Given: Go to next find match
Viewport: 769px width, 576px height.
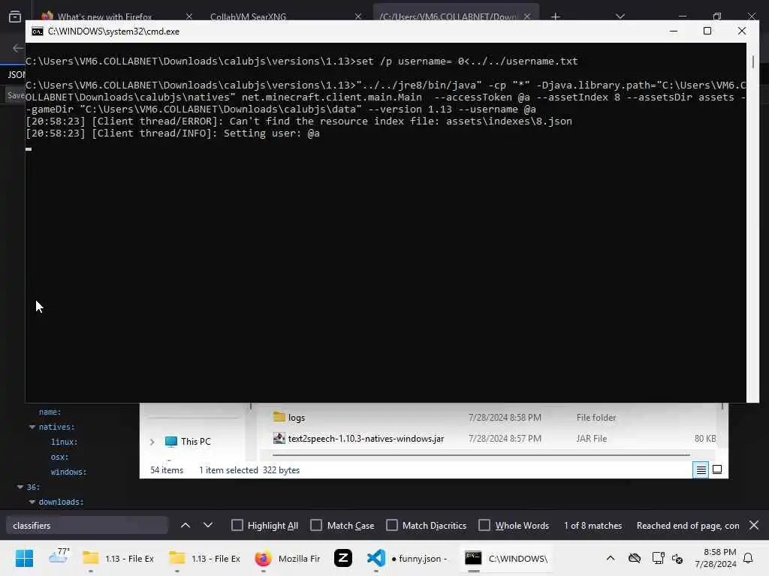Looking at the screenshot, I should [x=208, y=525].
